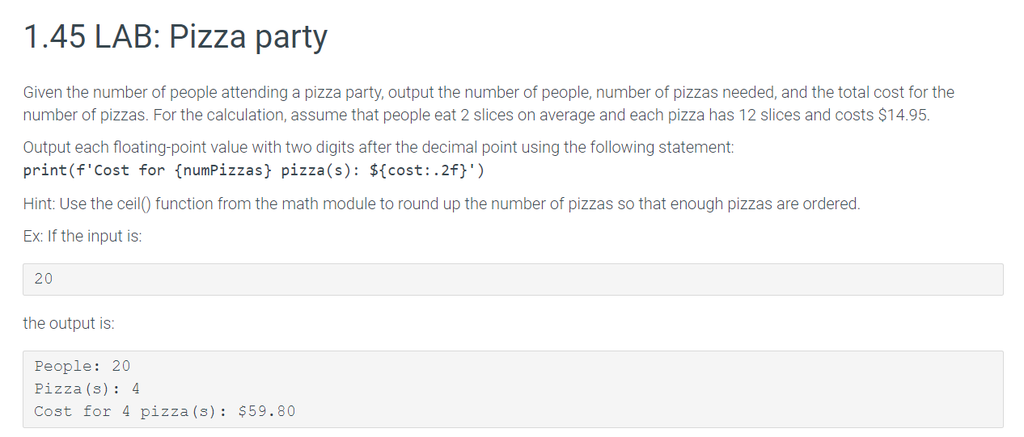
Task: Click the example input box containing 20
Action: click(513, 279)
